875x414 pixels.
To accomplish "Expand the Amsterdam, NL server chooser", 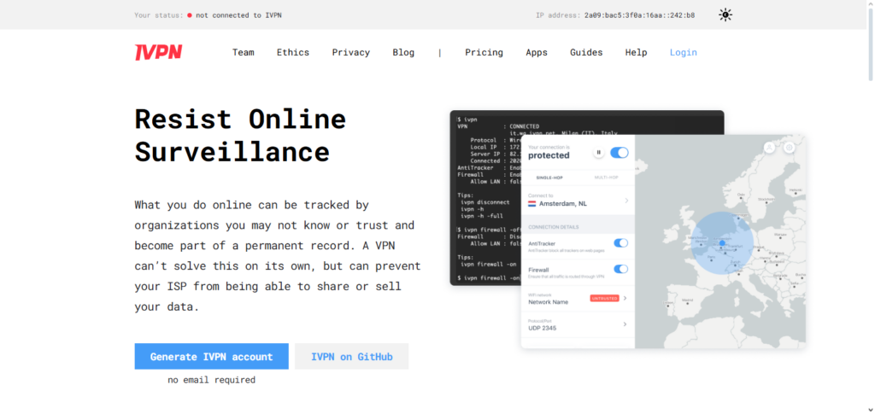I will [625, 201].
